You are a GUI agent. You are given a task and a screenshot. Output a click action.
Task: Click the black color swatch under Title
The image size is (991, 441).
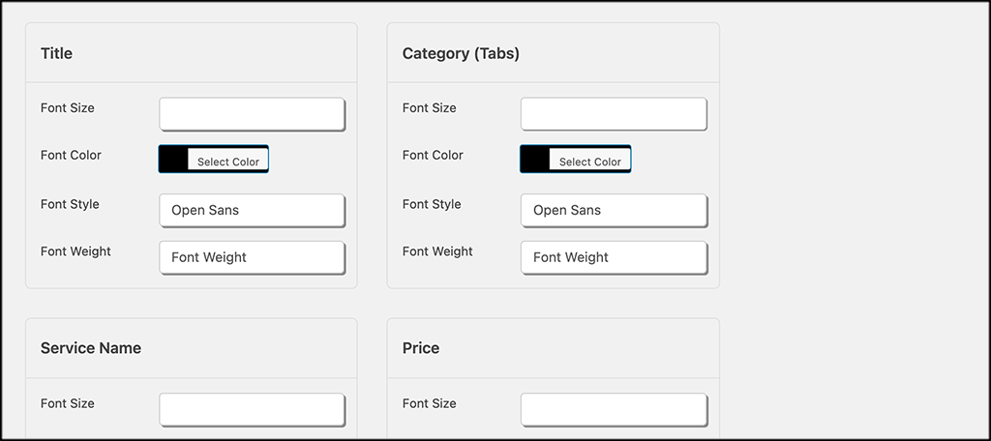173,160
